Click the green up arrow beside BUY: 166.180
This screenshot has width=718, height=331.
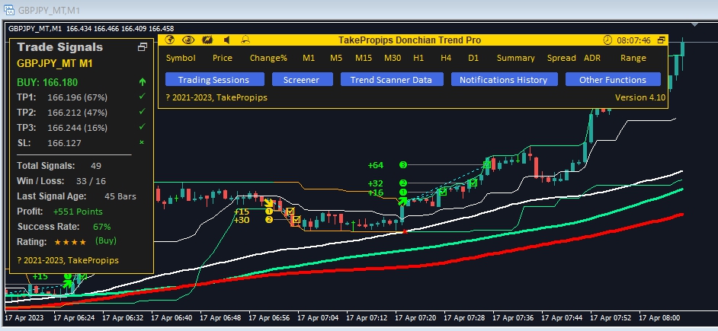tap(143, 83)
